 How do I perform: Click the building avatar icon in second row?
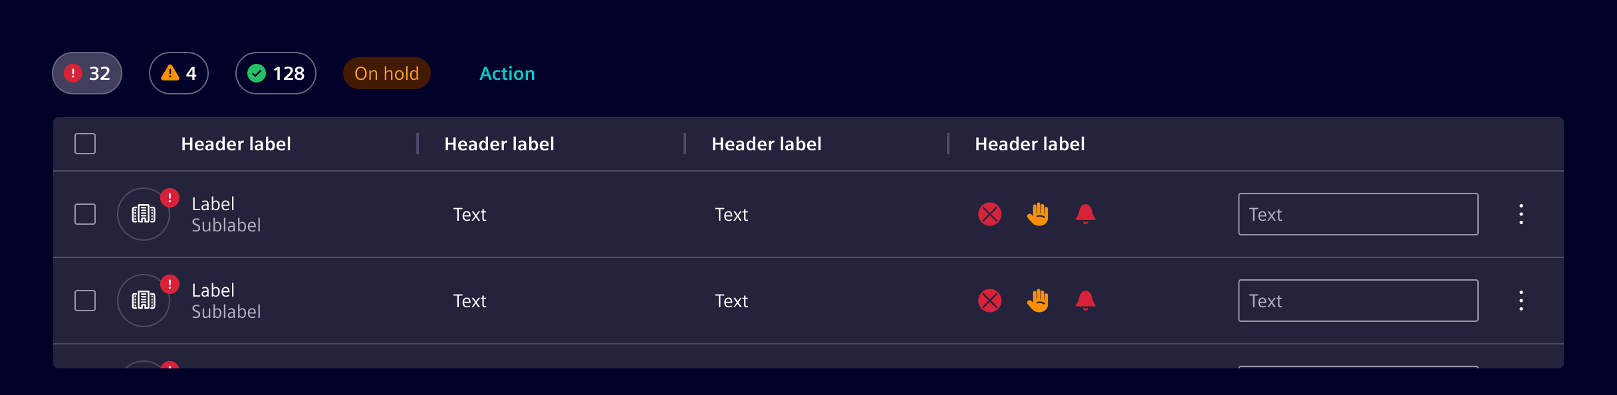(x=144, y=301)
